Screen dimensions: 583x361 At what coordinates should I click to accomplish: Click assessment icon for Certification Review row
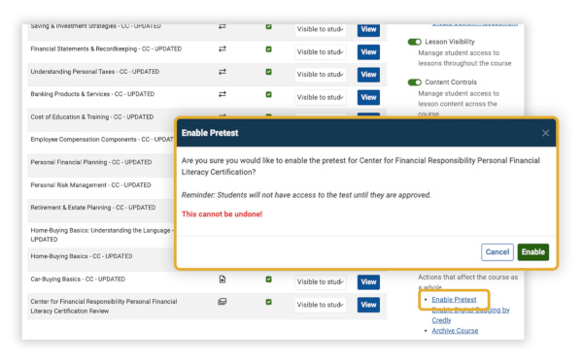(222, 302)
